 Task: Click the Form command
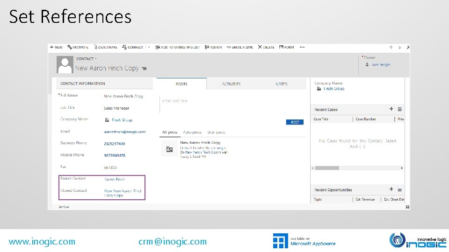287,47
